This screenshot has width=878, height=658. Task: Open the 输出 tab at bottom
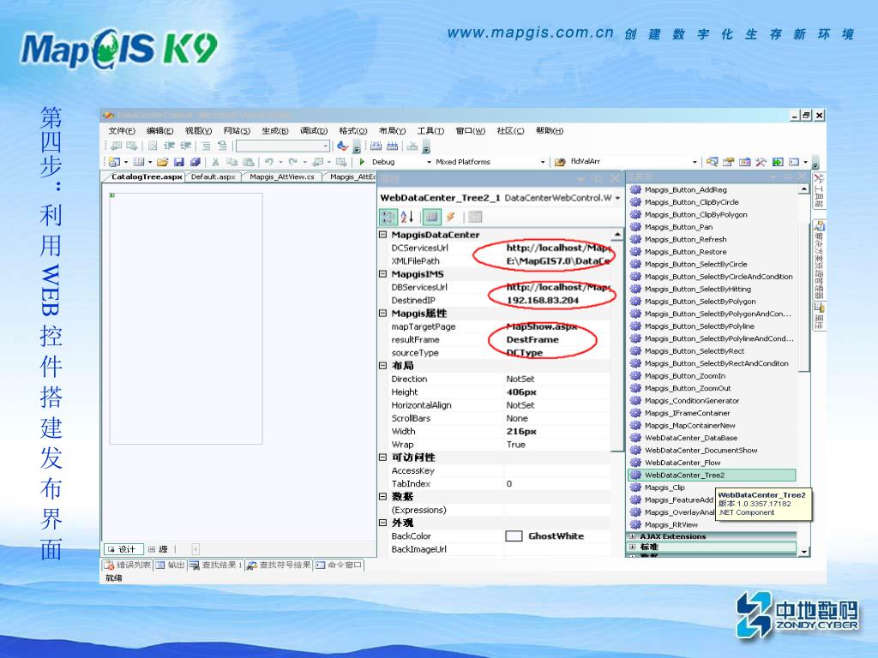[171, 565]
